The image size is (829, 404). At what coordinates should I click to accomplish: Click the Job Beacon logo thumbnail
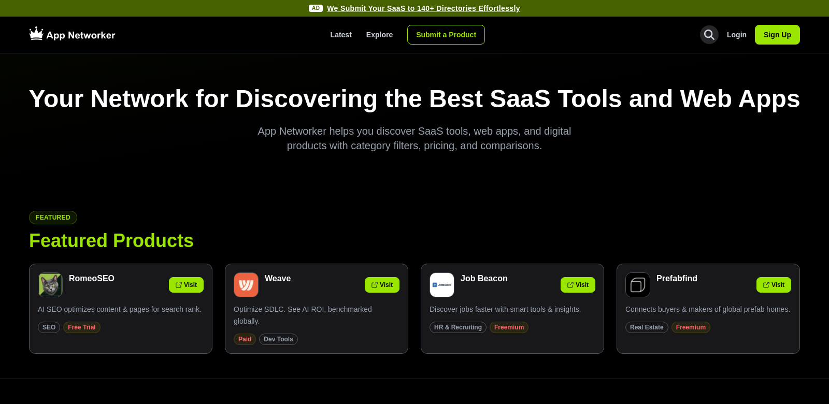click(442, 285)
